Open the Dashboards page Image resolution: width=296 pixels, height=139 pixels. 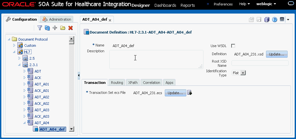point(165,5)
